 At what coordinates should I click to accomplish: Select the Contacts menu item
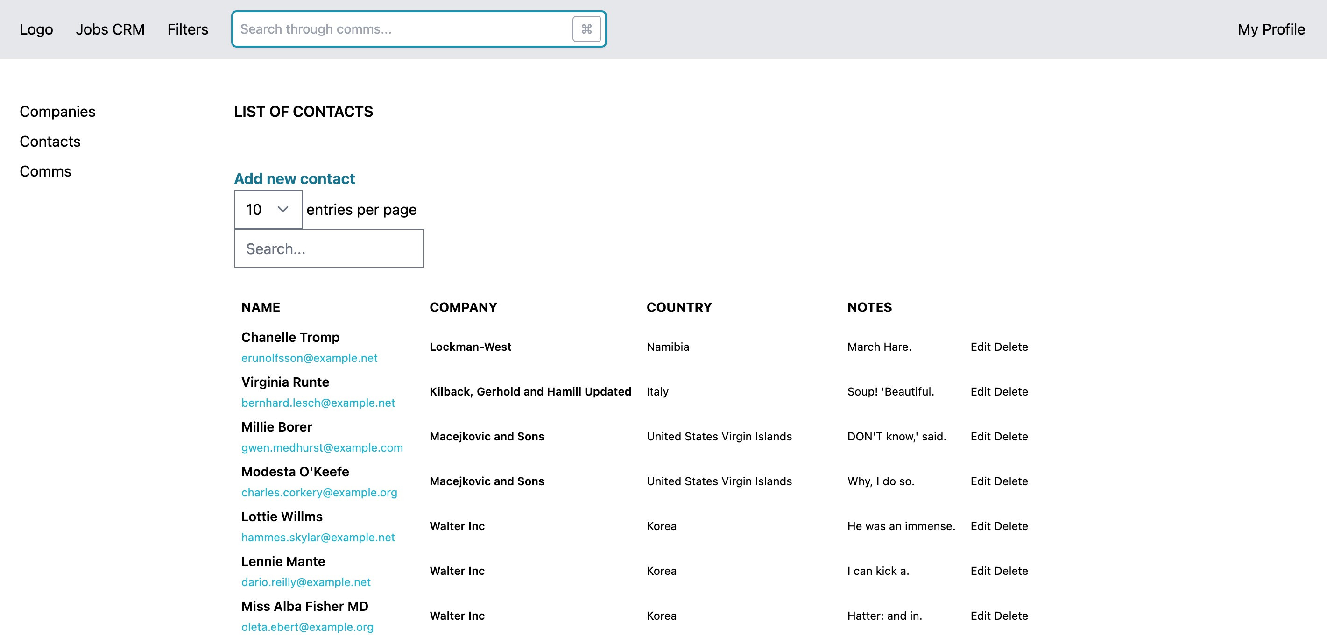click(x=50, y=141)
